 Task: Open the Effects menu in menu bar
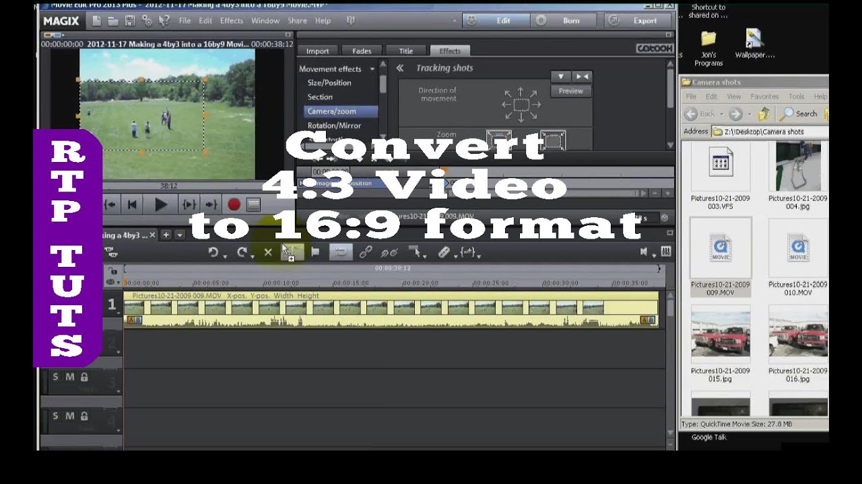pos(231,21)
